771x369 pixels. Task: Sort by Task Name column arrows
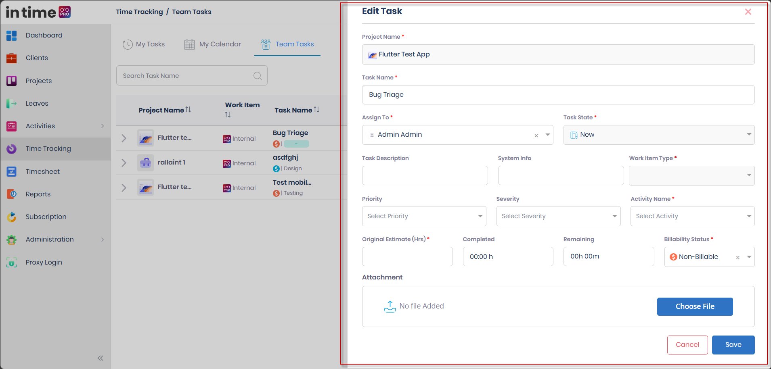[x=317, y=110]
